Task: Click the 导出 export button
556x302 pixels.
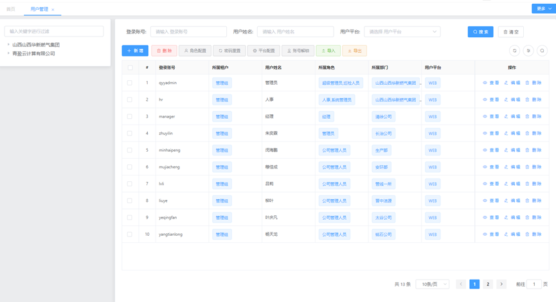Action: [x=354, y=51]
